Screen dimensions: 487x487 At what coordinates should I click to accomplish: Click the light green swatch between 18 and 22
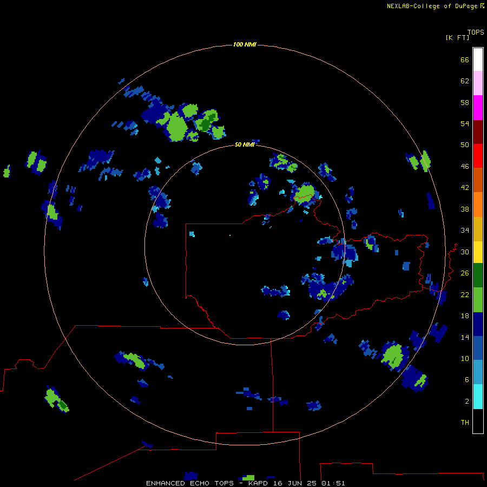pos(478,300)
